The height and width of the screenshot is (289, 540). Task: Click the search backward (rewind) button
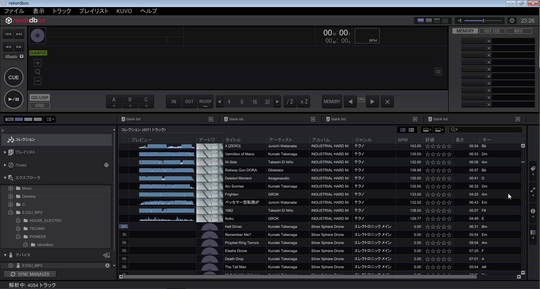pyautogui.click(x=8, y=47)
